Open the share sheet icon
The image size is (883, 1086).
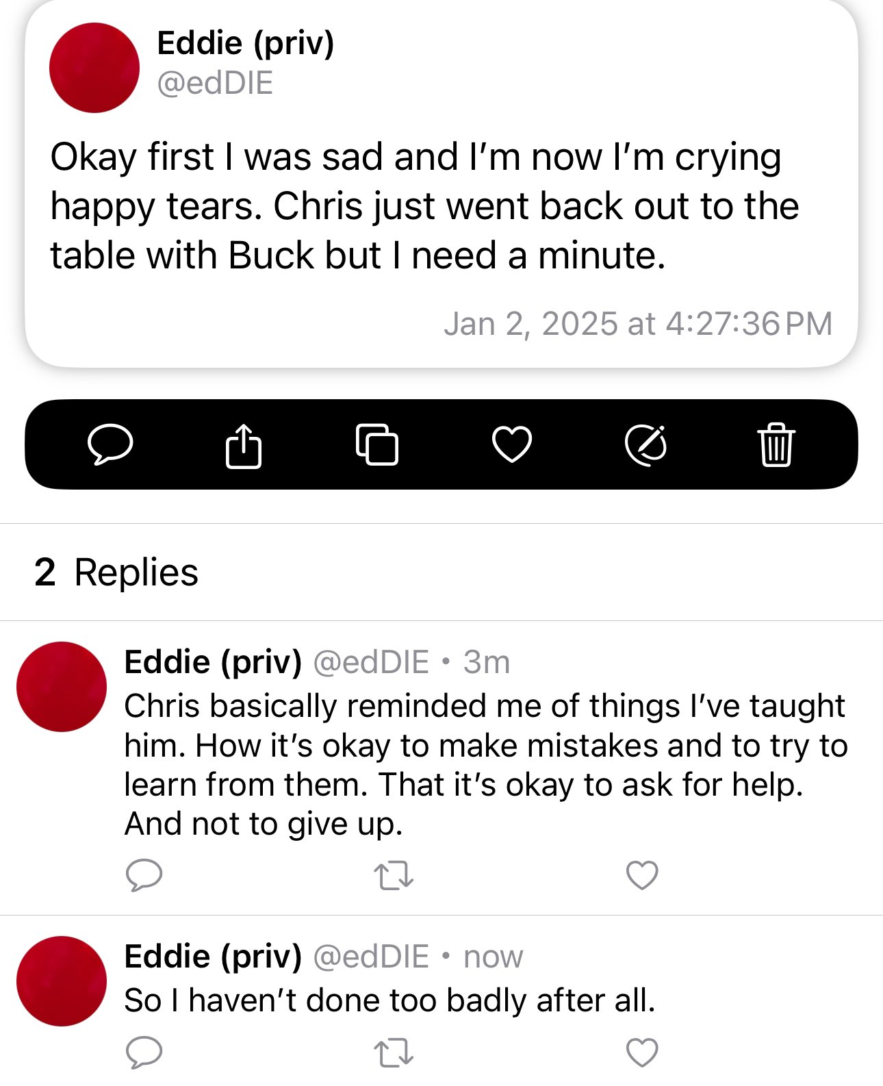coord(244,445)
